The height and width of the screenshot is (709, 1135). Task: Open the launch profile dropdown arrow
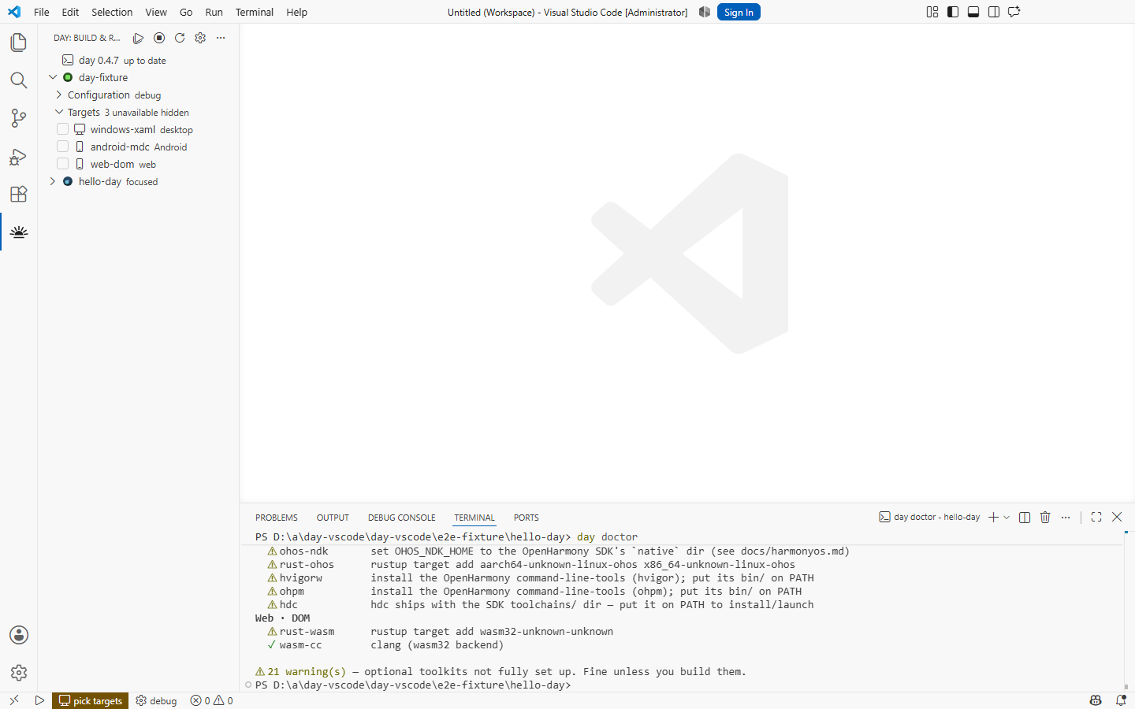[1007, 518]
